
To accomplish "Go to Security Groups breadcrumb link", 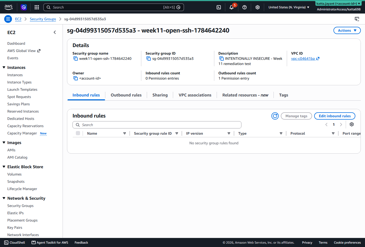I will click(x=43, y=19).
